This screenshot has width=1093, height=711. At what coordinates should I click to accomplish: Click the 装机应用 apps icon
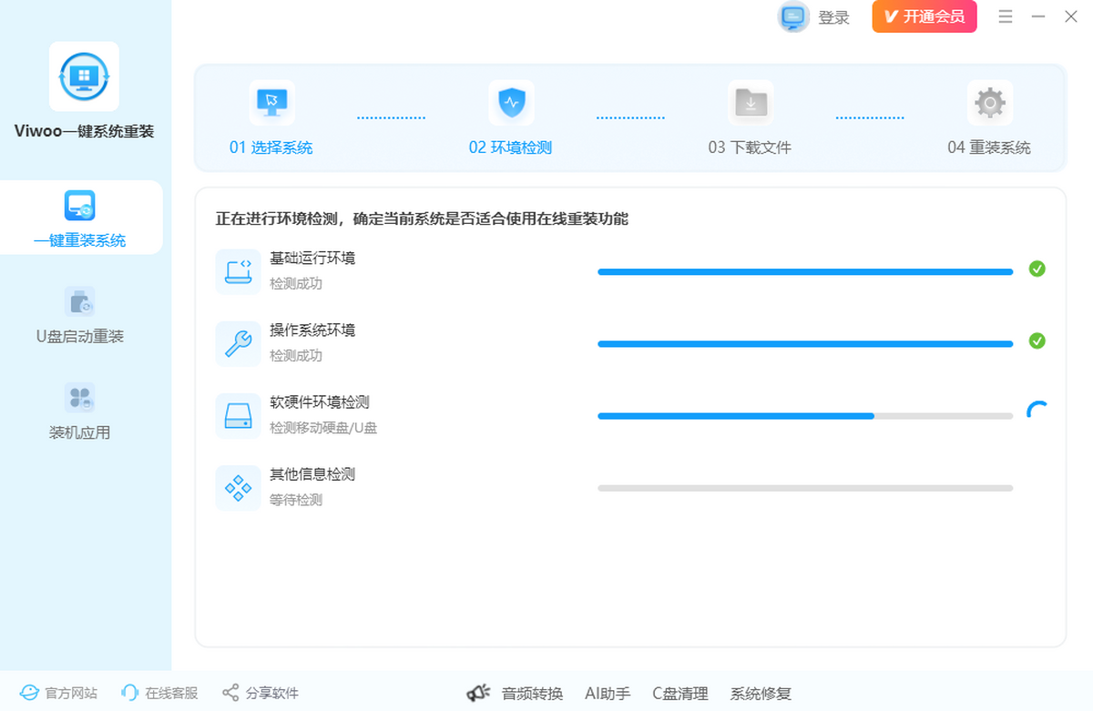pyautogui.click(x=80, y=398)
